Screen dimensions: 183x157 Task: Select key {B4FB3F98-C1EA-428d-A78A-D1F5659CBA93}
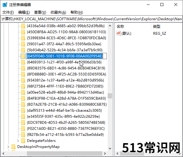[x=67, y=98]
